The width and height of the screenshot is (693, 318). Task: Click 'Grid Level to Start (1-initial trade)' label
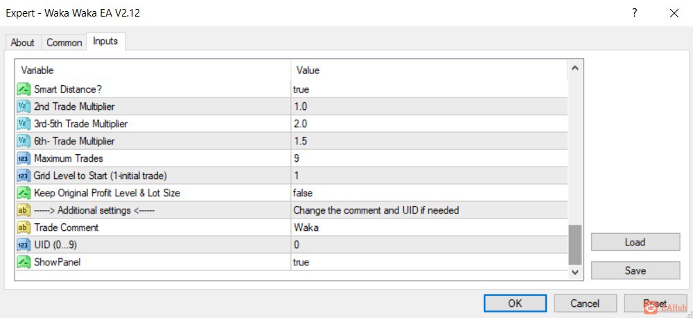click(x=100, y=176)
